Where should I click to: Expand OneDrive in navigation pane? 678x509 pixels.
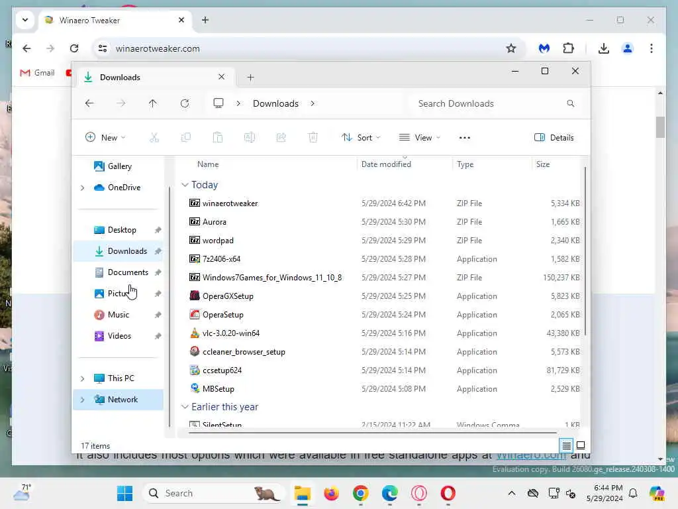coord(82,188)
